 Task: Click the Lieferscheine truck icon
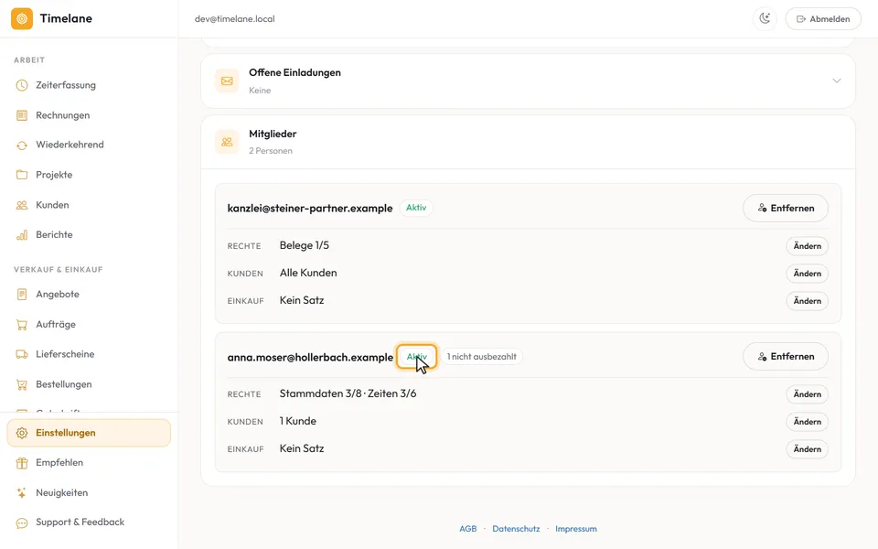click(x=22, y=354)
